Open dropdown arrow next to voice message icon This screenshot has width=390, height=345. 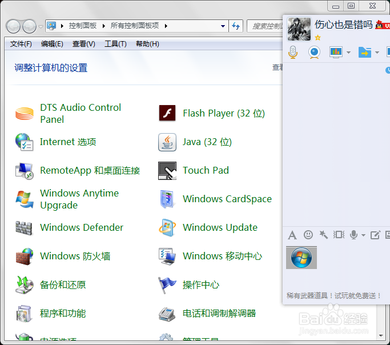pyautogui.click(x=363, y=235)
